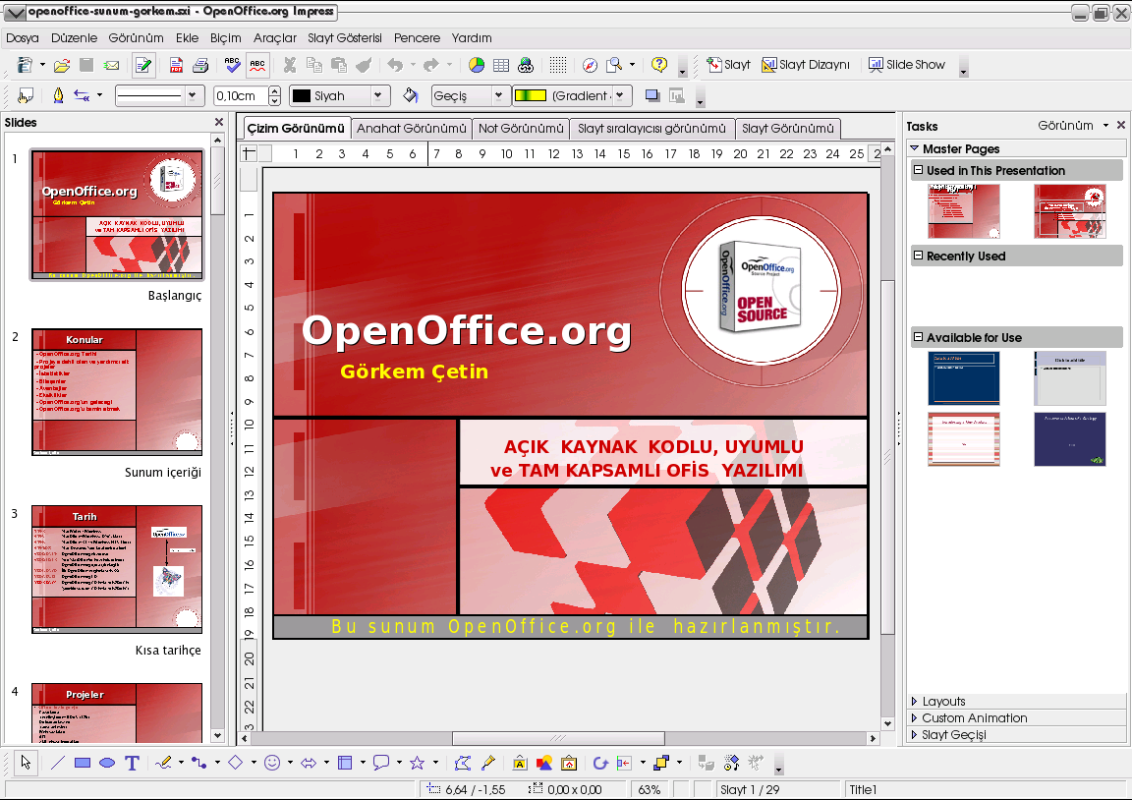The image size is (1132, 800).
Task: Activate the Text tool in the drawing bar
Action: 132,763
